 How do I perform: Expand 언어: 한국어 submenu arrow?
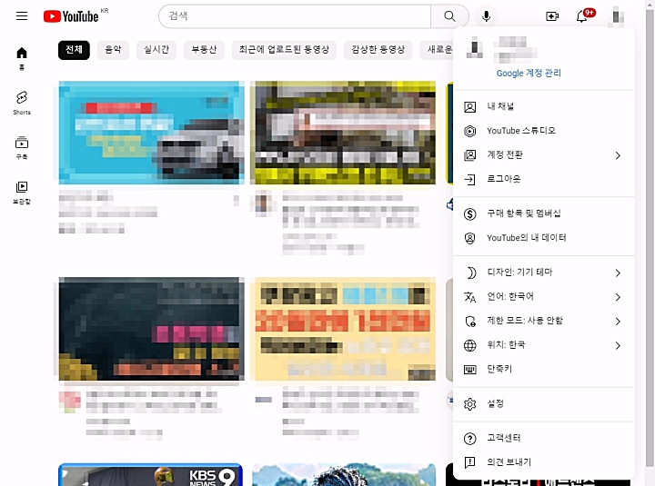[x=618, y=297]
